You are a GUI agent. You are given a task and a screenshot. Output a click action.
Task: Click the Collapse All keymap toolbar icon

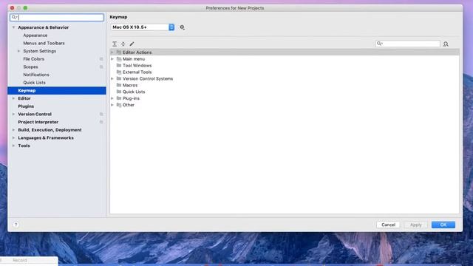(x=123, y=44)
